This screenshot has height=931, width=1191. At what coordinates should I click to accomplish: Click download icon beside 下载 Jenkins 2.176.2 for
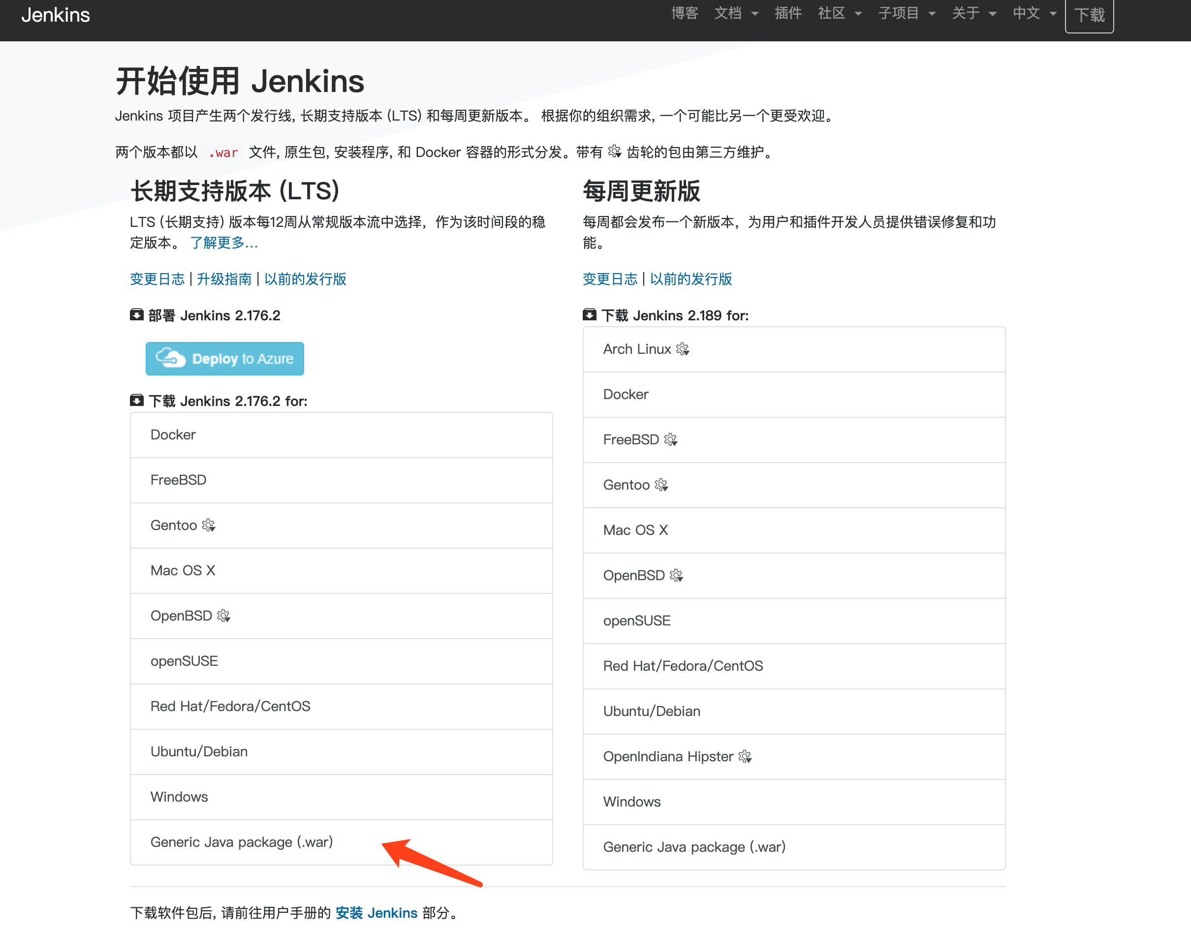(x=136, y=401)
